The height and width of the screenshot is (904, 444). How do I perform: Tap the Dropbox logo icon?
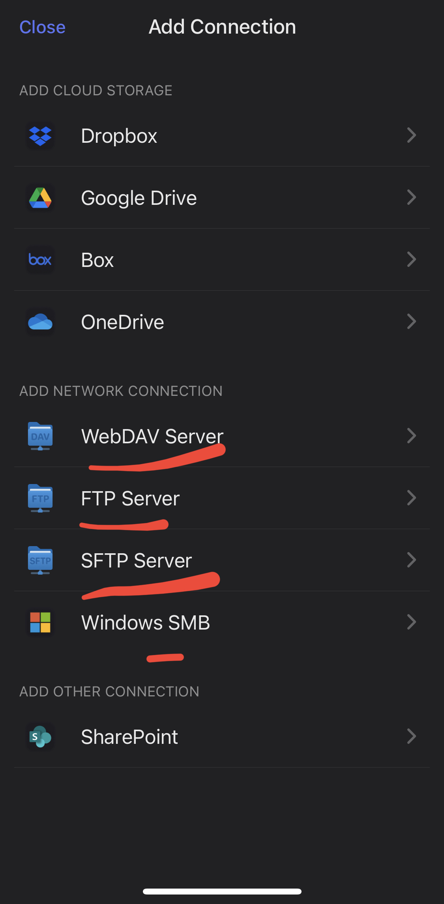click(40, 136)
